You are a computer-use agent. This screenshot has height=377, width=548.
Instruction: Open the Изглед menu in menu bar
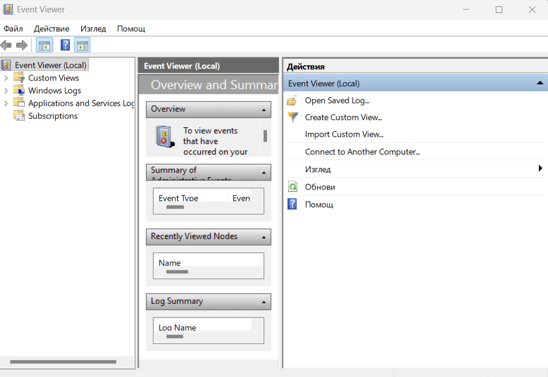(93, 29)
